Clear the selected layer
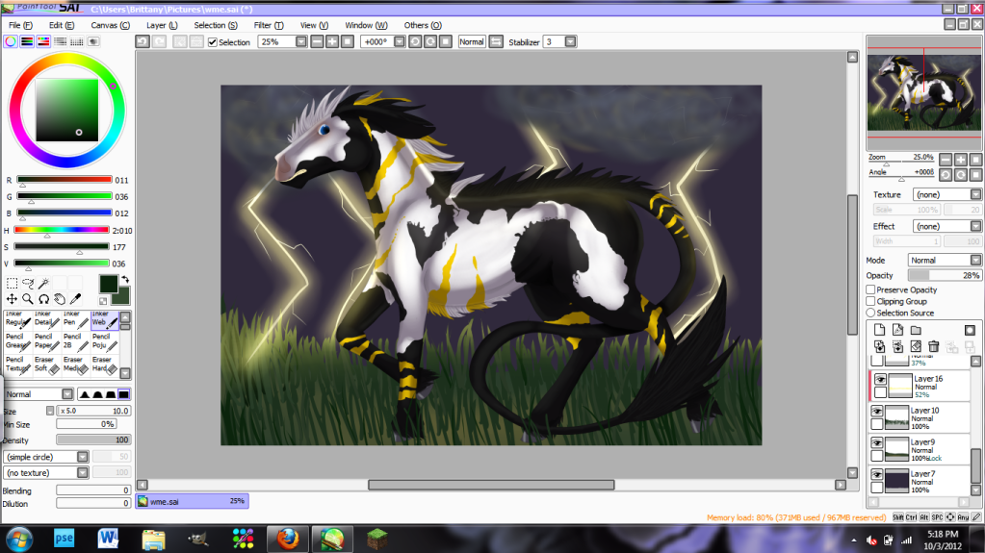Screen dimensions: 985x553 [916, 346]
